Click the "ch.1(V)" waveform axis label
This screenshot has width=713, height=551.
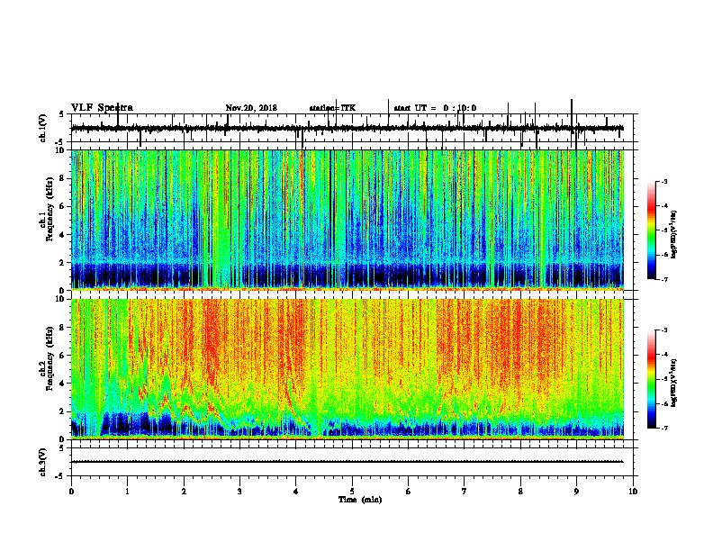click(43, 128)
